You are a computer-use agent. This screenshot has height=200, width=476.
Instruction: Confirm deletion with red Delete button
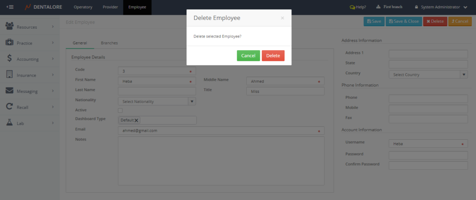coord(273,56)
